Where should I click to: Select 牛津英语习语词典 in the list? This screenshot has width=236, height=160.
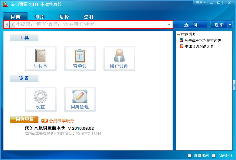pos(199,46)
